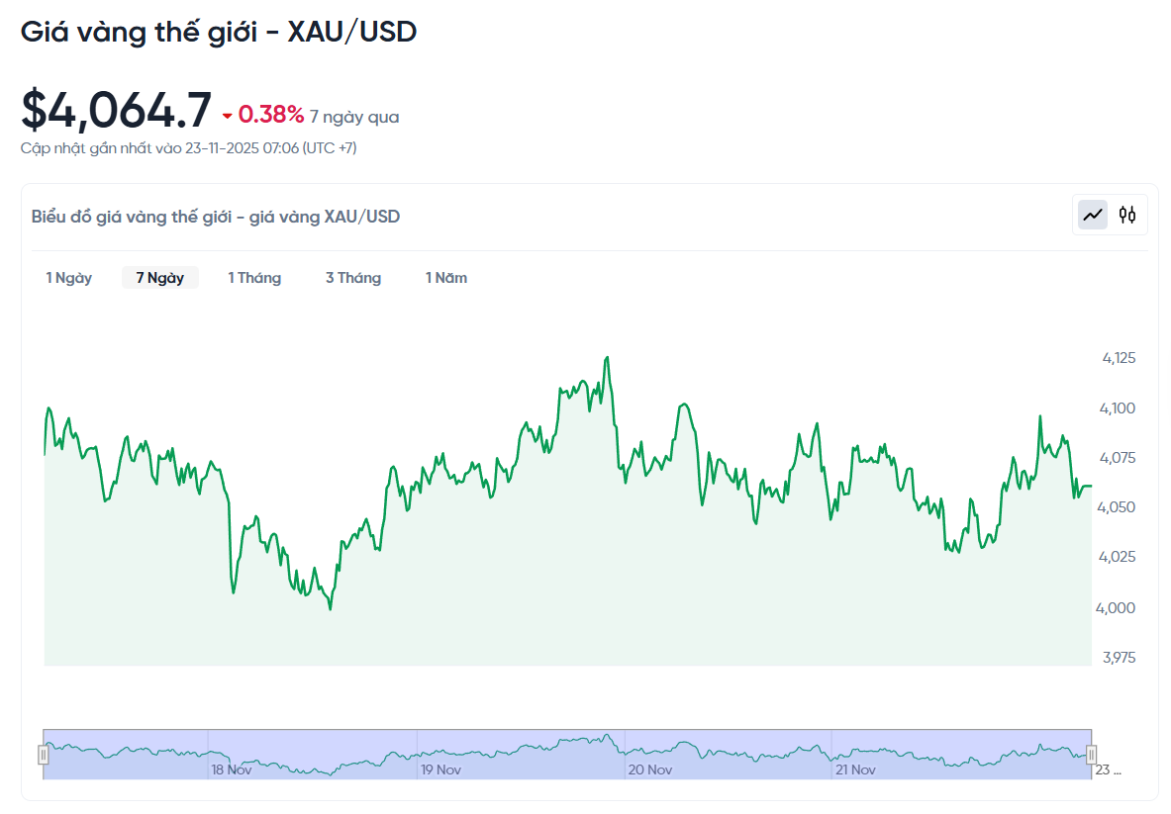Viewport: 1171px width, 814px height.
Task: Click the "Biểu đồ giá vàng thế giới" chart title
Action: tap(216, 216)
